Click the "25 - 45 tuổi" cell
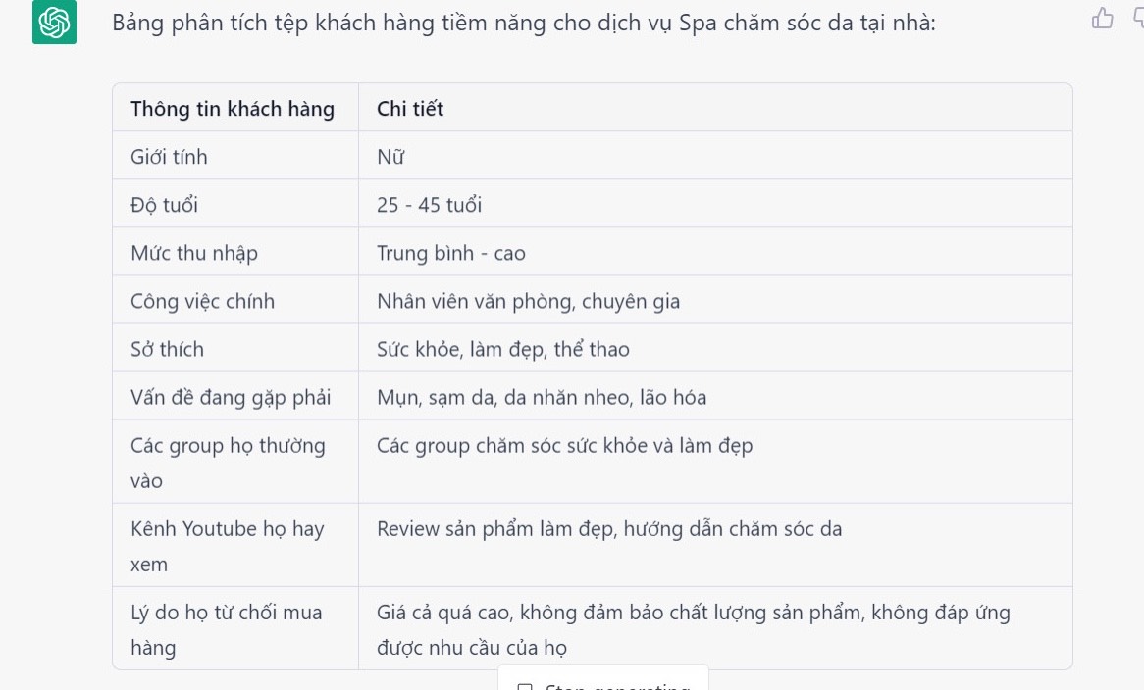 point(429,205)
